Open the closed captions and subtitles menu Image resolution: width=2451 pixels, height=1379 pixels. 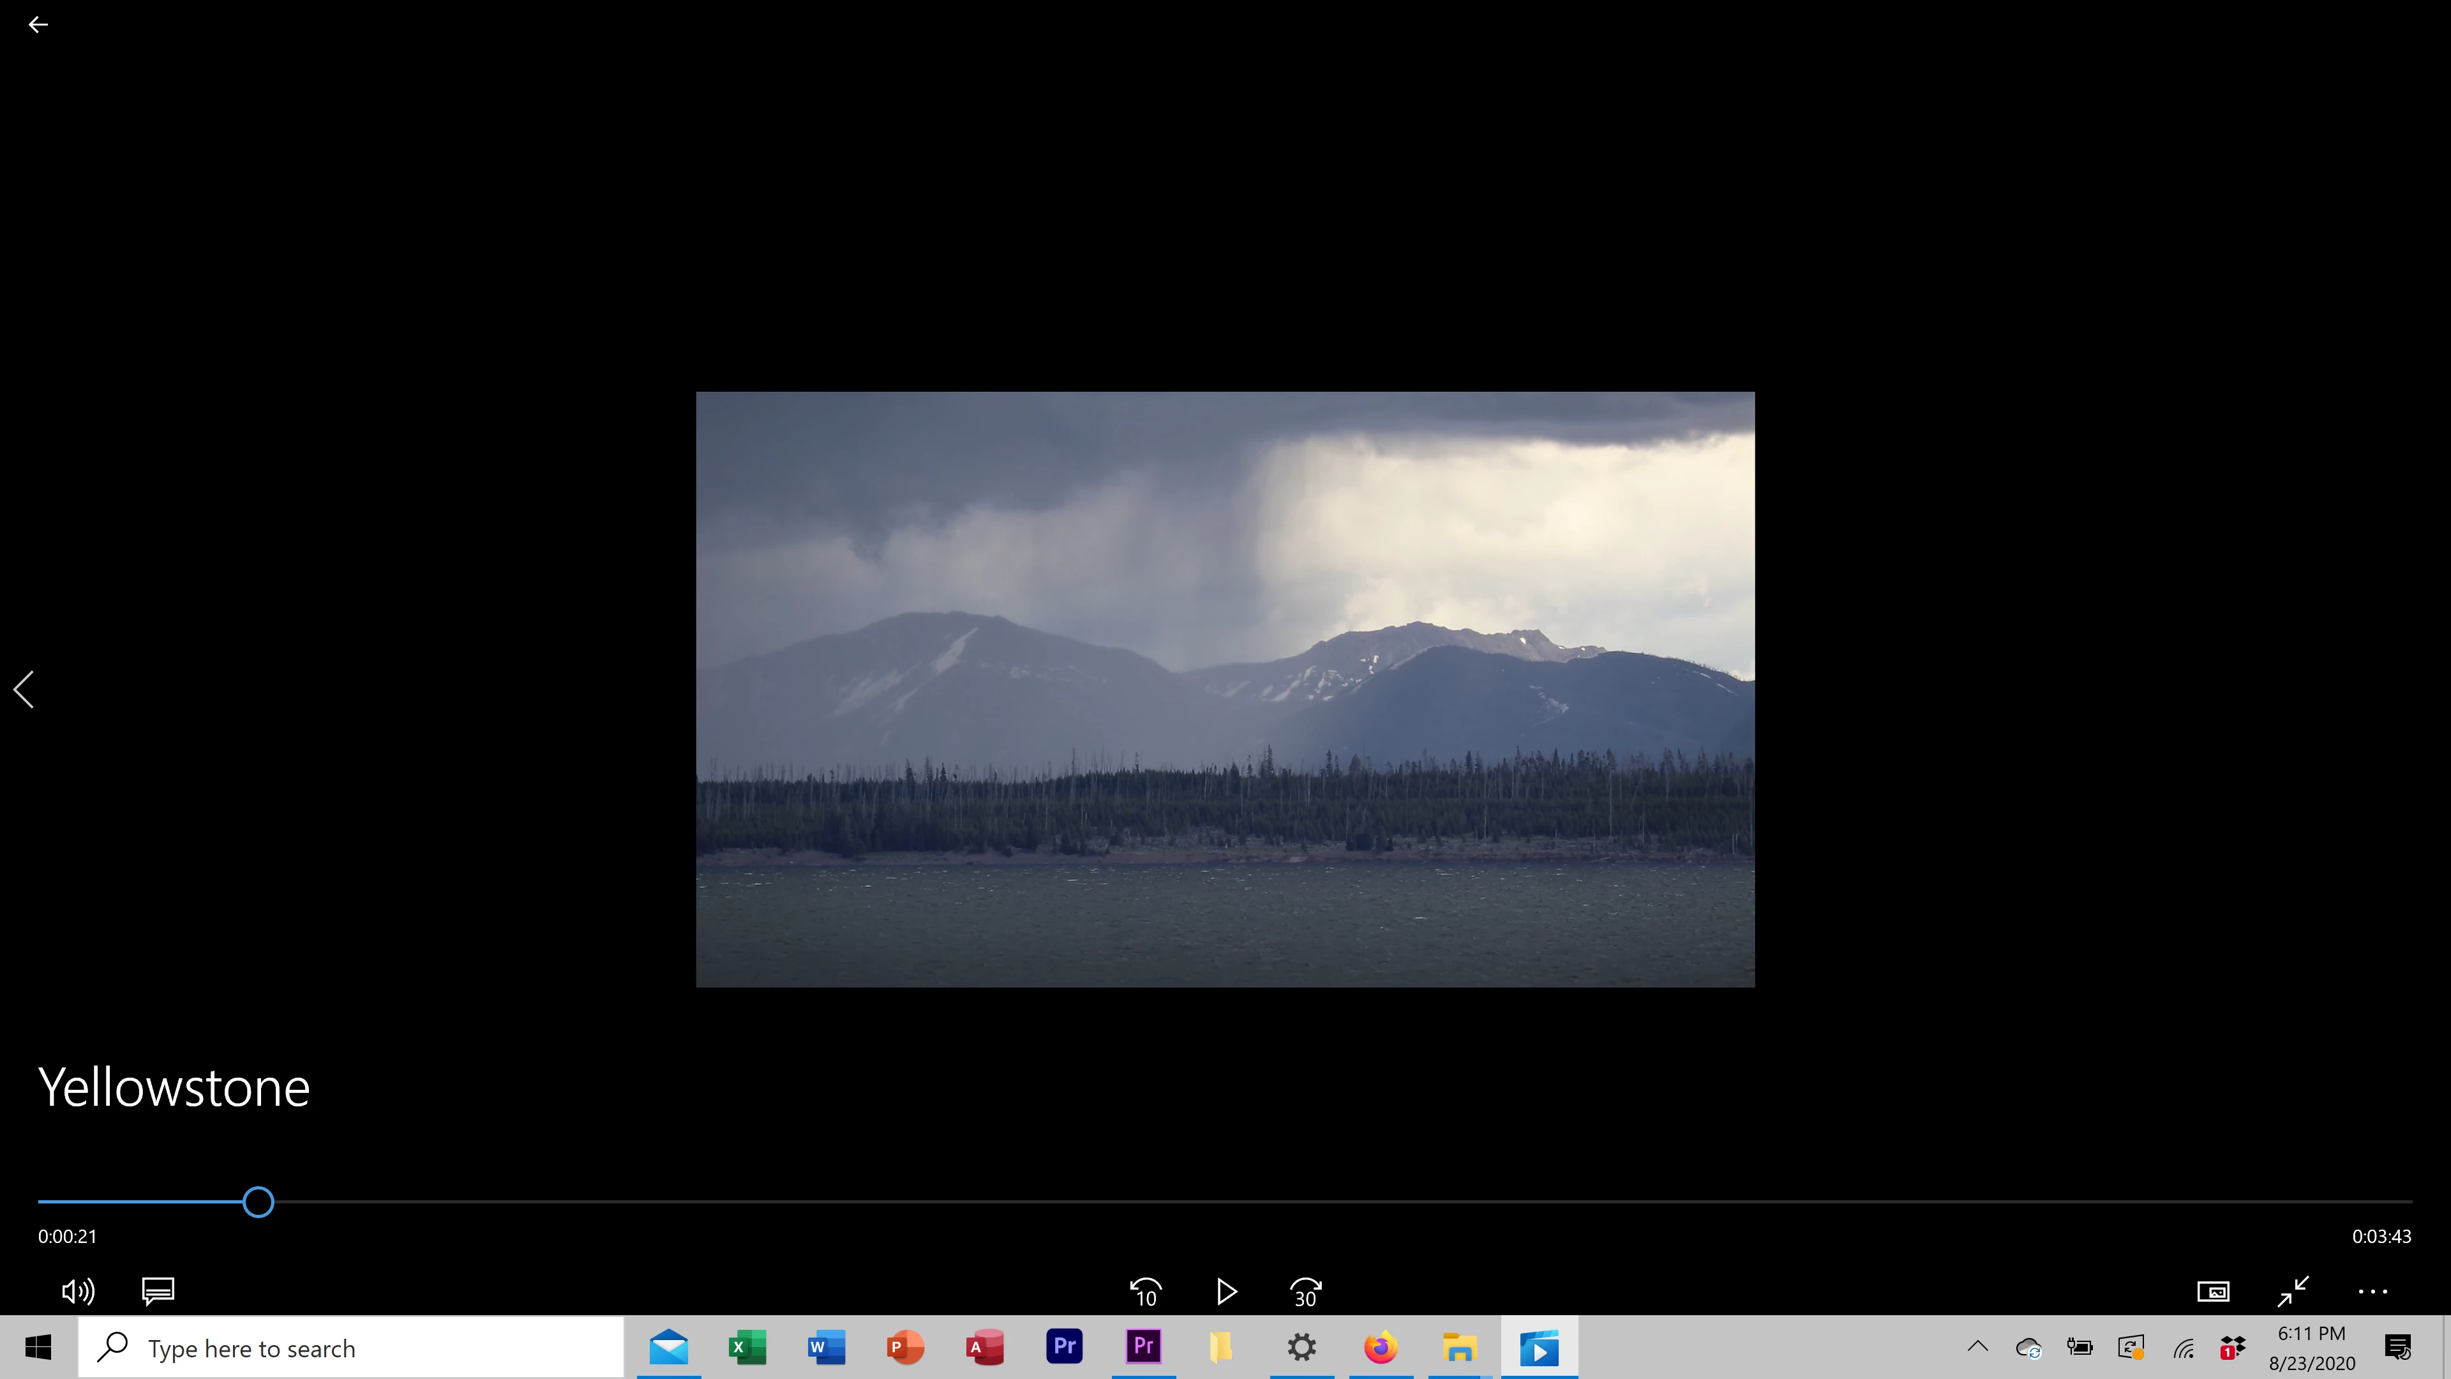[x=158, y=1292]
